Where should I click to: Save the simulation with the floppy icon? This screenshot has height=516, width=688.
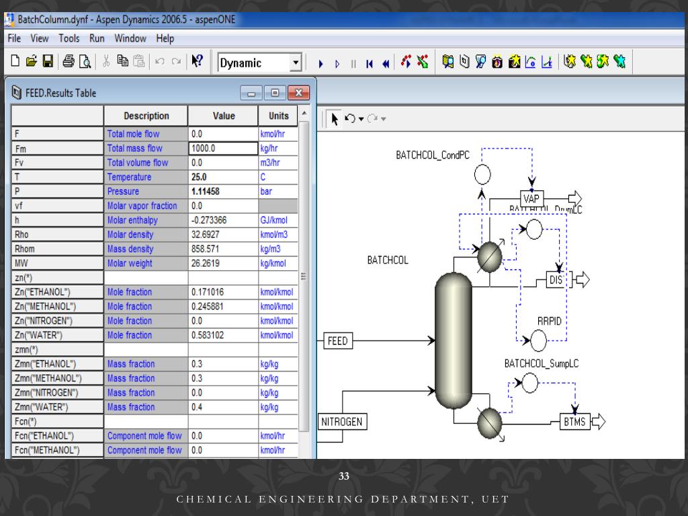(47, 62)
